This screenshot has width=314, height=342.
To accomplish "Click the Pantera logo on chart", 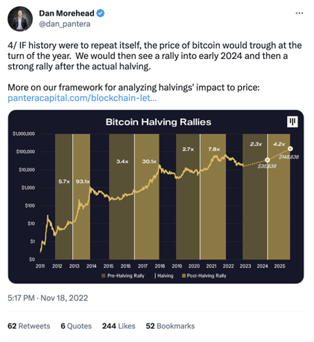I will coord(293,122).
